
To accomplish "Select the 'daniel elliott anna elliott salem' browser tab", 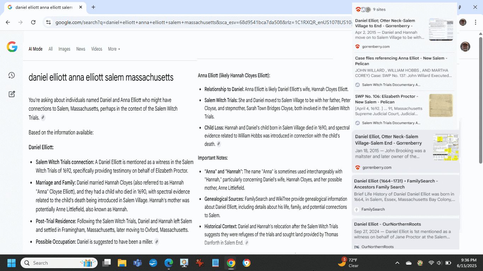I will pyautogui.click(x=44, y=7).
